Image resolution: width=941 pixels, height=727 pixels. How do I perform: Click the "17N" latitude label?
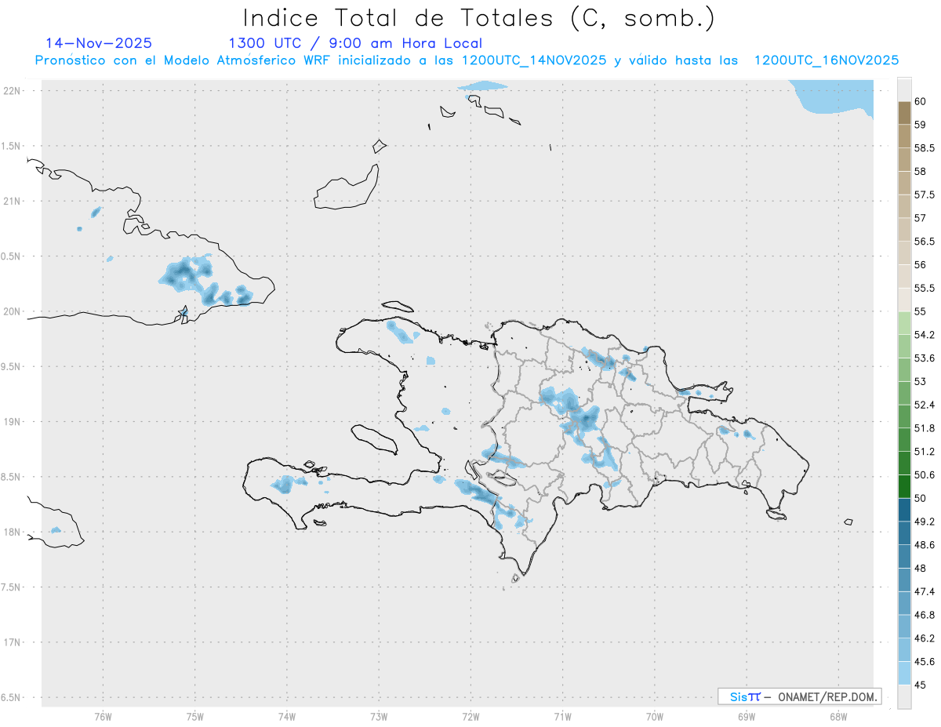(13, 642)
